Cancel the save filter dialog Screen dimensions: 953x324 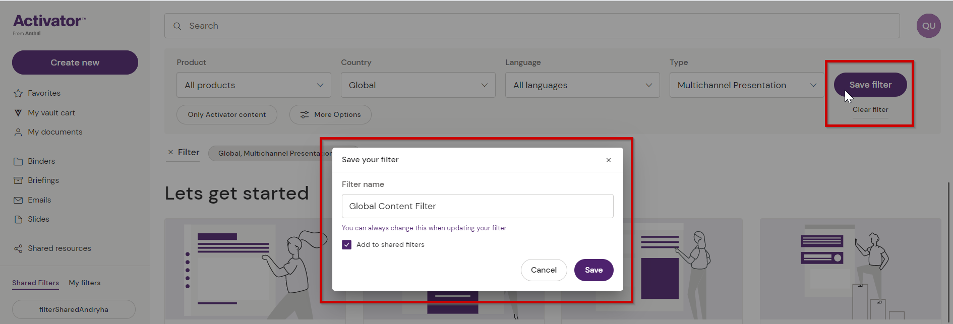pyautogui.click(x=544, y=270)
